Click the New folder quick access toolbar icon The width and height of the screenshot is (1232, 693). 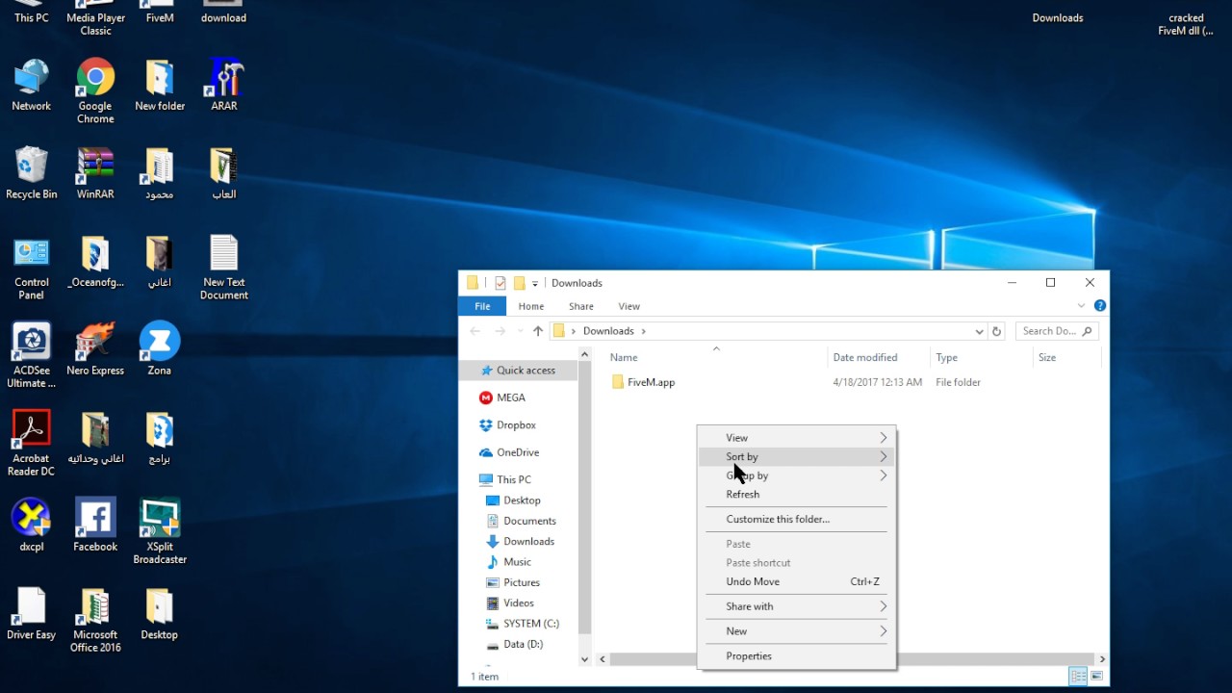(519, 283)
